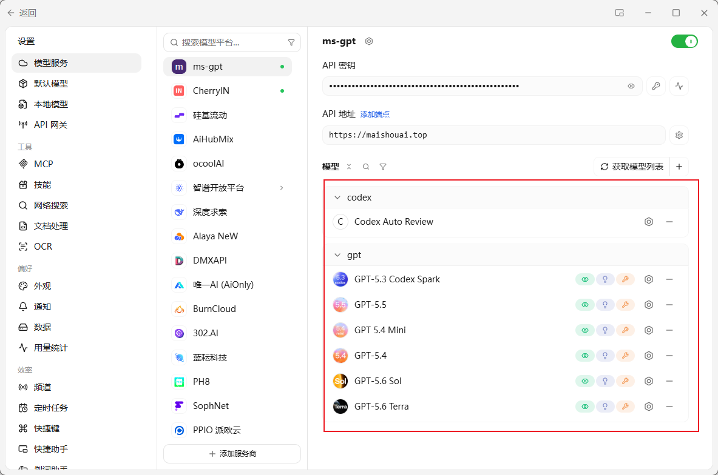
Task: Click picture-in-picture window icon in title bar
Action: click(620, 13)
